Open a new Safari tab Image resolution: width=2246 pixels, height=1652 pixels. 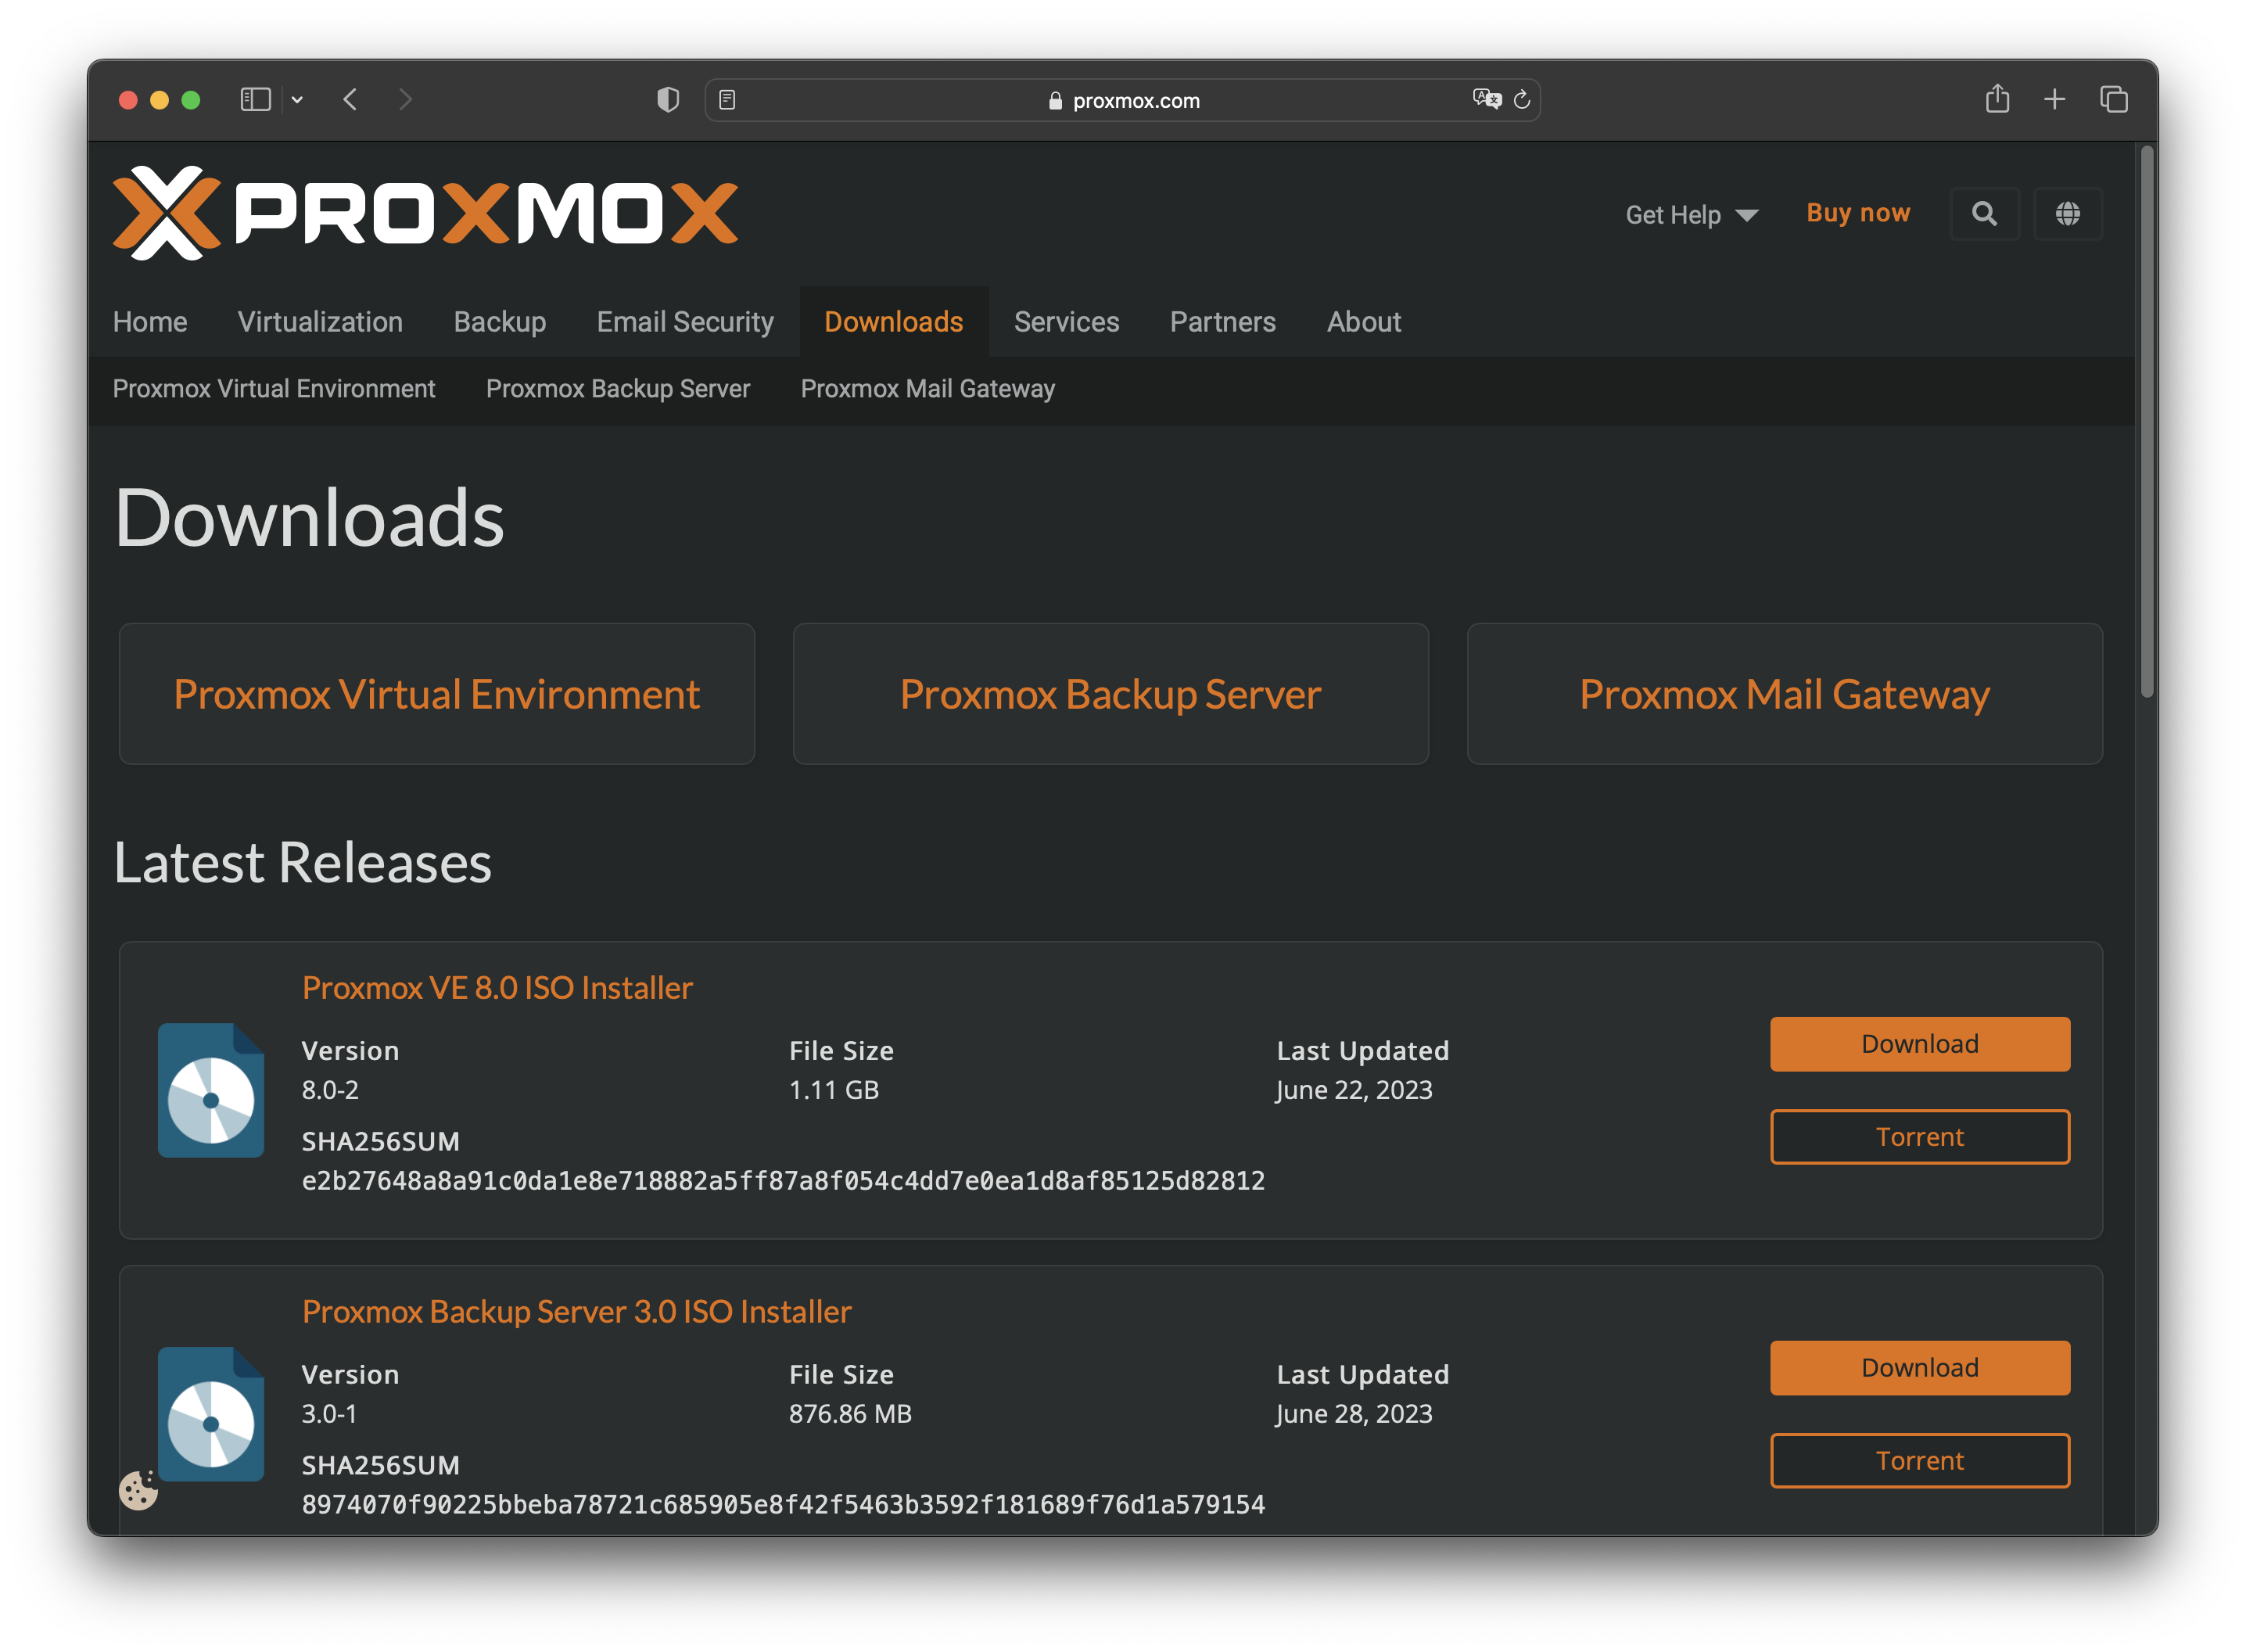[2054, 99]
